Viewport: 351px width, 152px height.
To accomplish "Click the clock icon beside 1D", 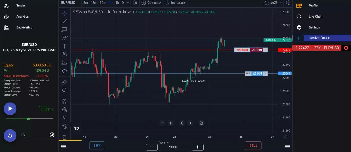I will pyautogui.click(x=52, y=135).
